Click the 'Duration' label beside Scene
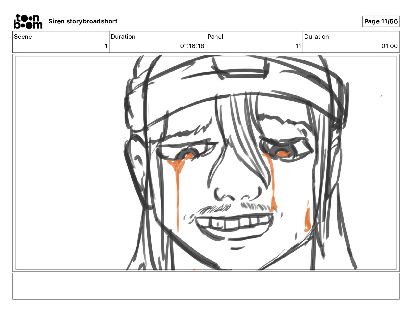 123,37
